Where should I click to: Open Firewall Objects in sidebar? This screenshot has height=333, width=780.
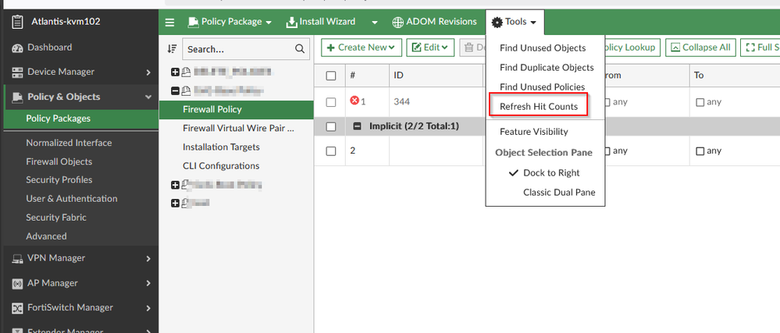coord(59,161)
